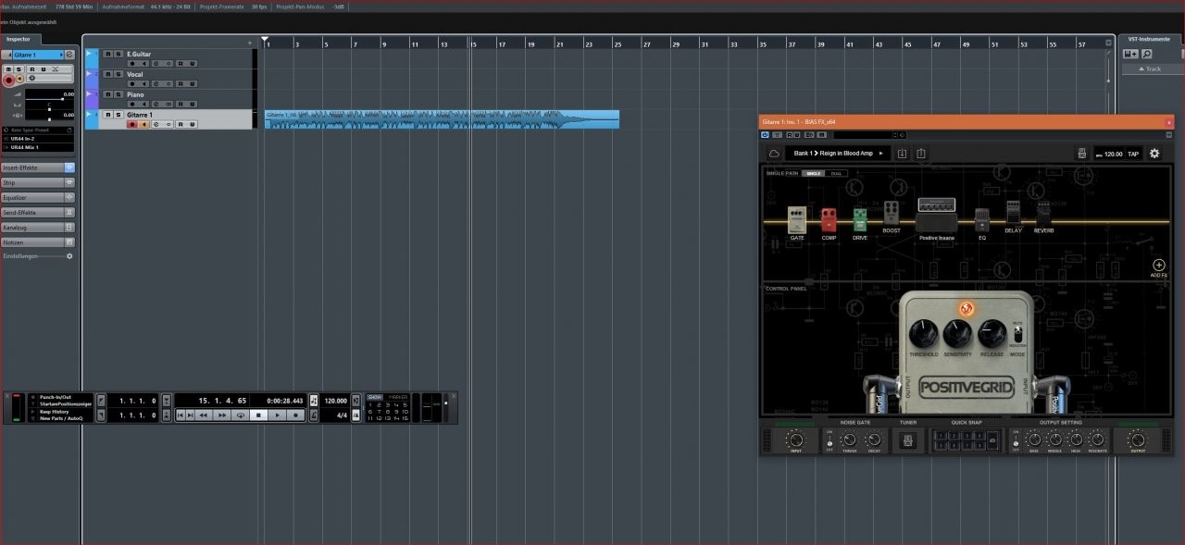This screenshot has width=1185, height=545.
Task: Expand the Insert-Effekte section
Action: (37, 167)
